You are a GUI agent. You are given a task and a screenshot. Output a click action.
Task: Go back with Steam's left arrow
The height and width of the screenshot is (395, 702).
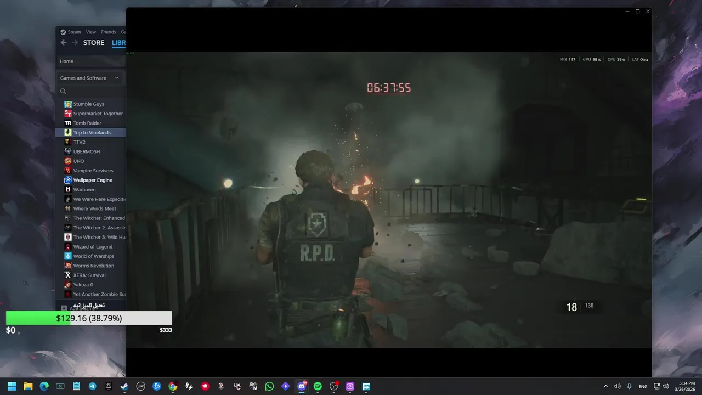coord(64,43)
